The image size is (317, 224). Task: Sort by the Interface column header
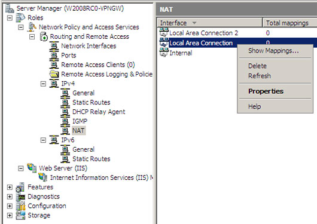pos(209,23)
